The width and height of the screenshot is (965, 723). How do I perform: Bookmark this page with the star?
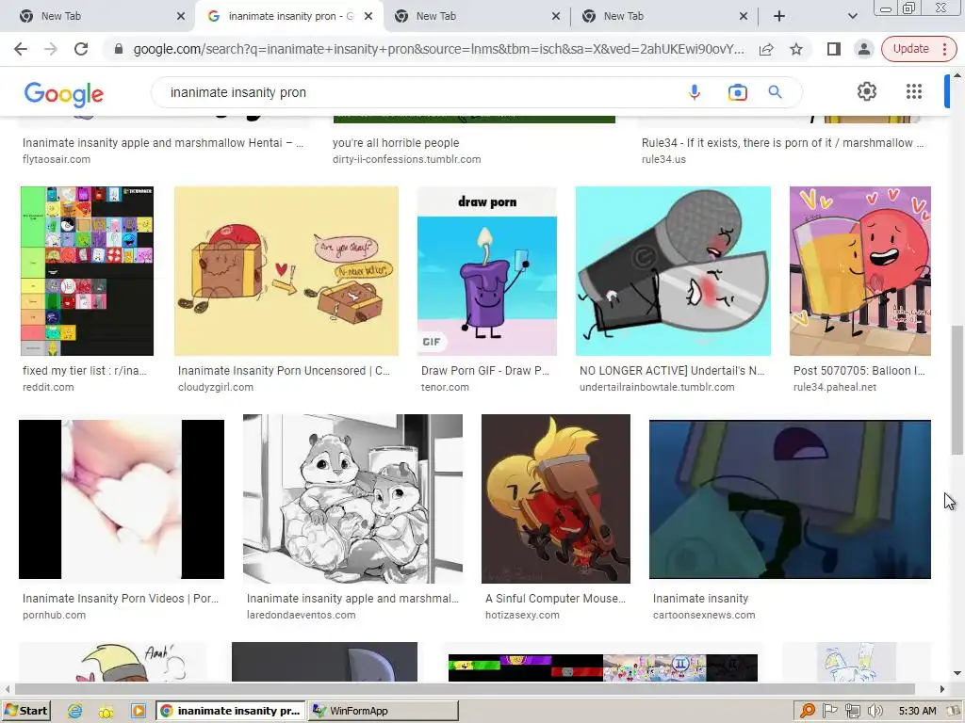click(796, 49)
